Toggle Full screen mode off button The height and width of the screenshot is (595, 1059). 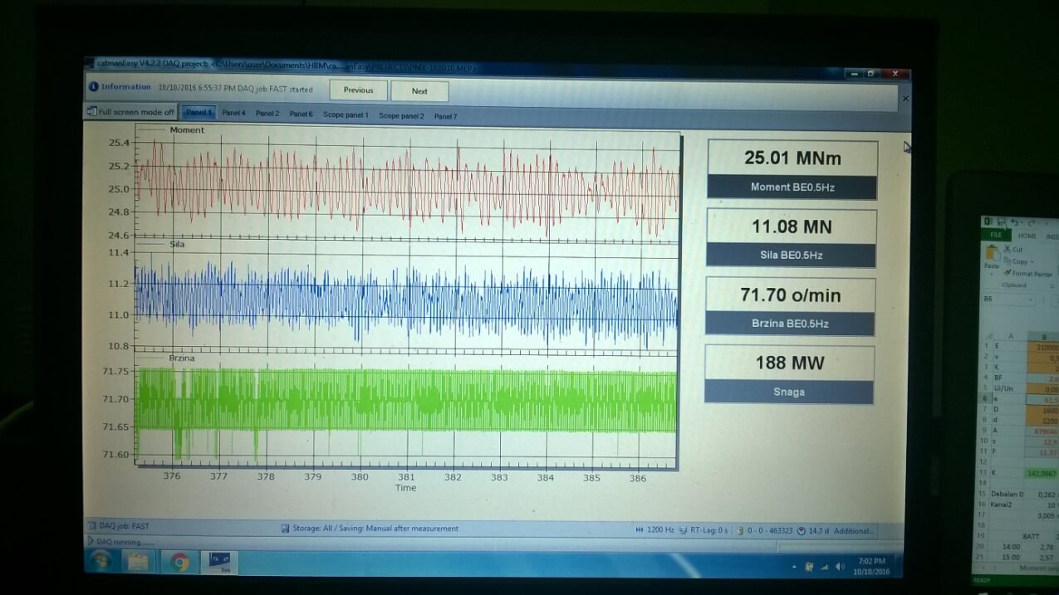click(x=131, y=112)
